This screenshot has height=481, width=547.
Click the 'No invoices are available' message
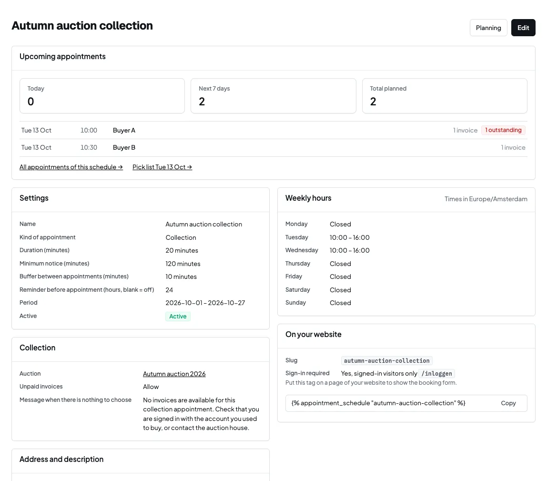point(201,414)
